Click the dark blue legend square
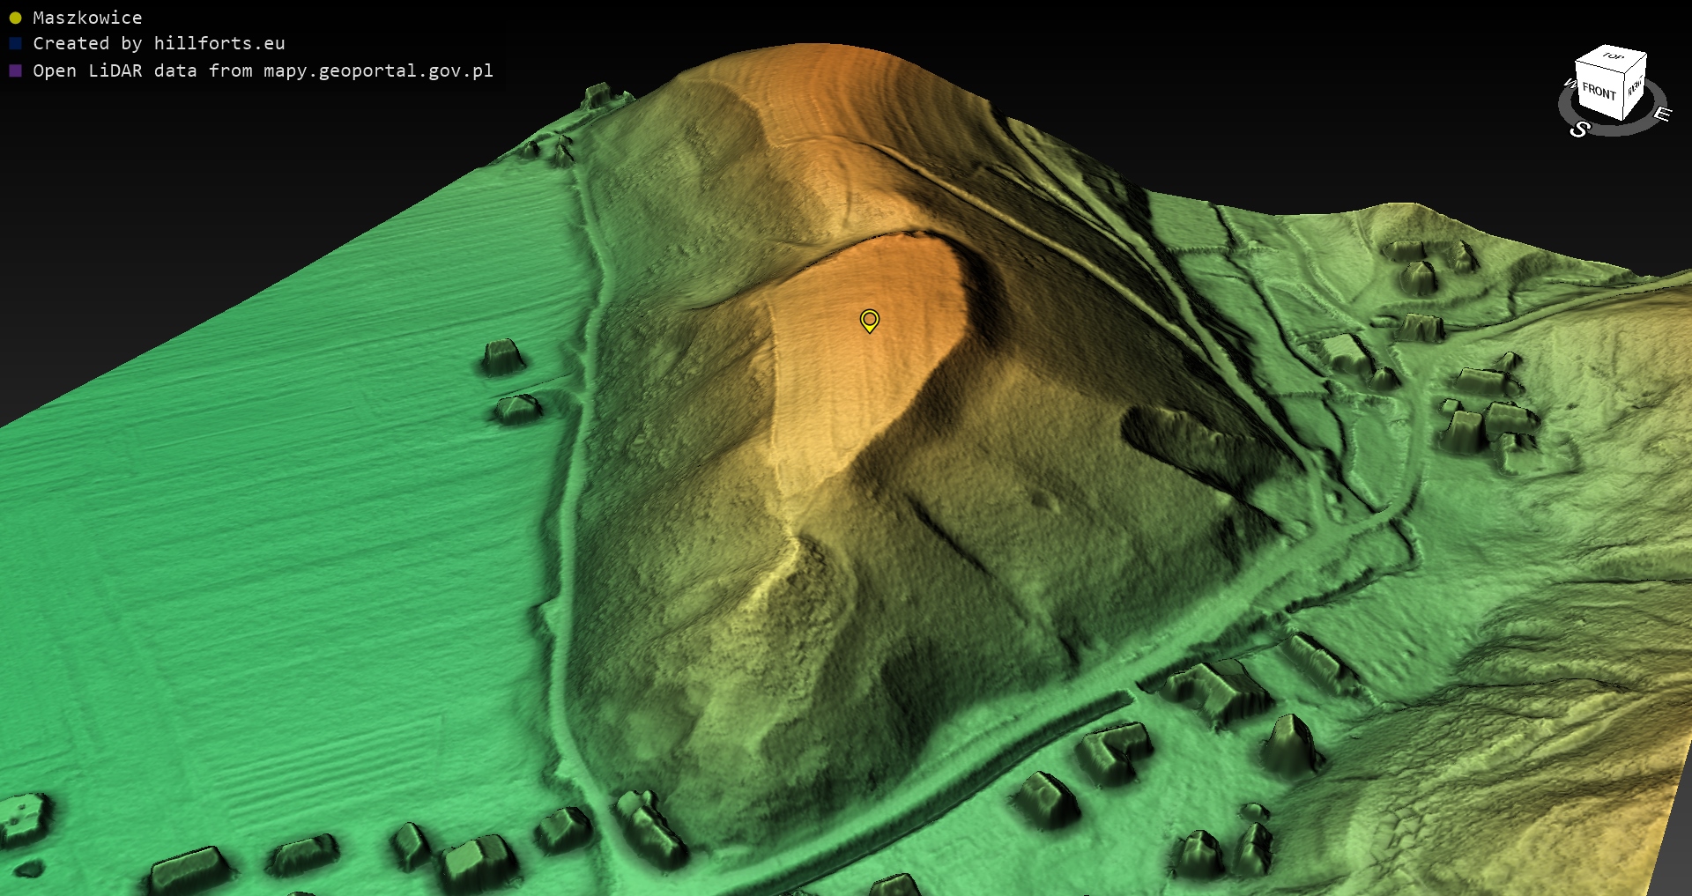 pyautogui.click(x=15, y=43)
